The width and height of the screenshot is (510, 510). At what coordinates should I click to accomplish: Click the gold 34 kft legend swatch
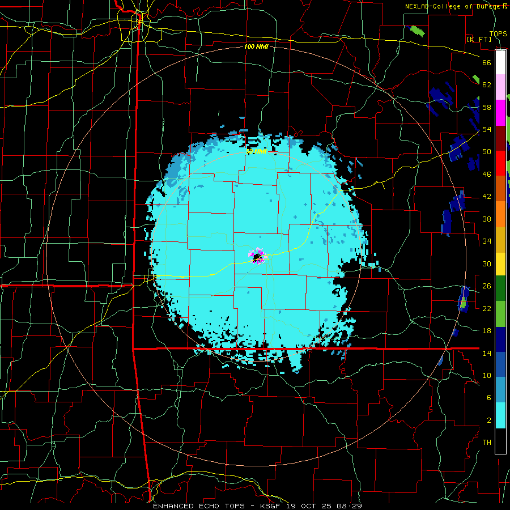pyautogui.click(x=500, y=240)
